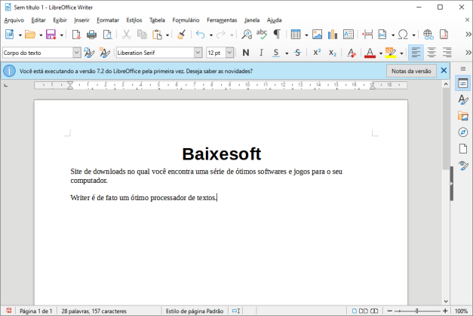Click the Insert image icon

click(317, 35)
